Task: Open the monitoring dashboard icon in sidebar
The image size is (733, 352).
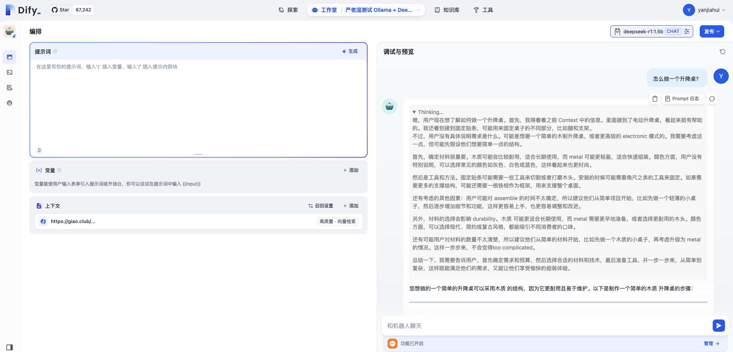Action: click(10, 103)
